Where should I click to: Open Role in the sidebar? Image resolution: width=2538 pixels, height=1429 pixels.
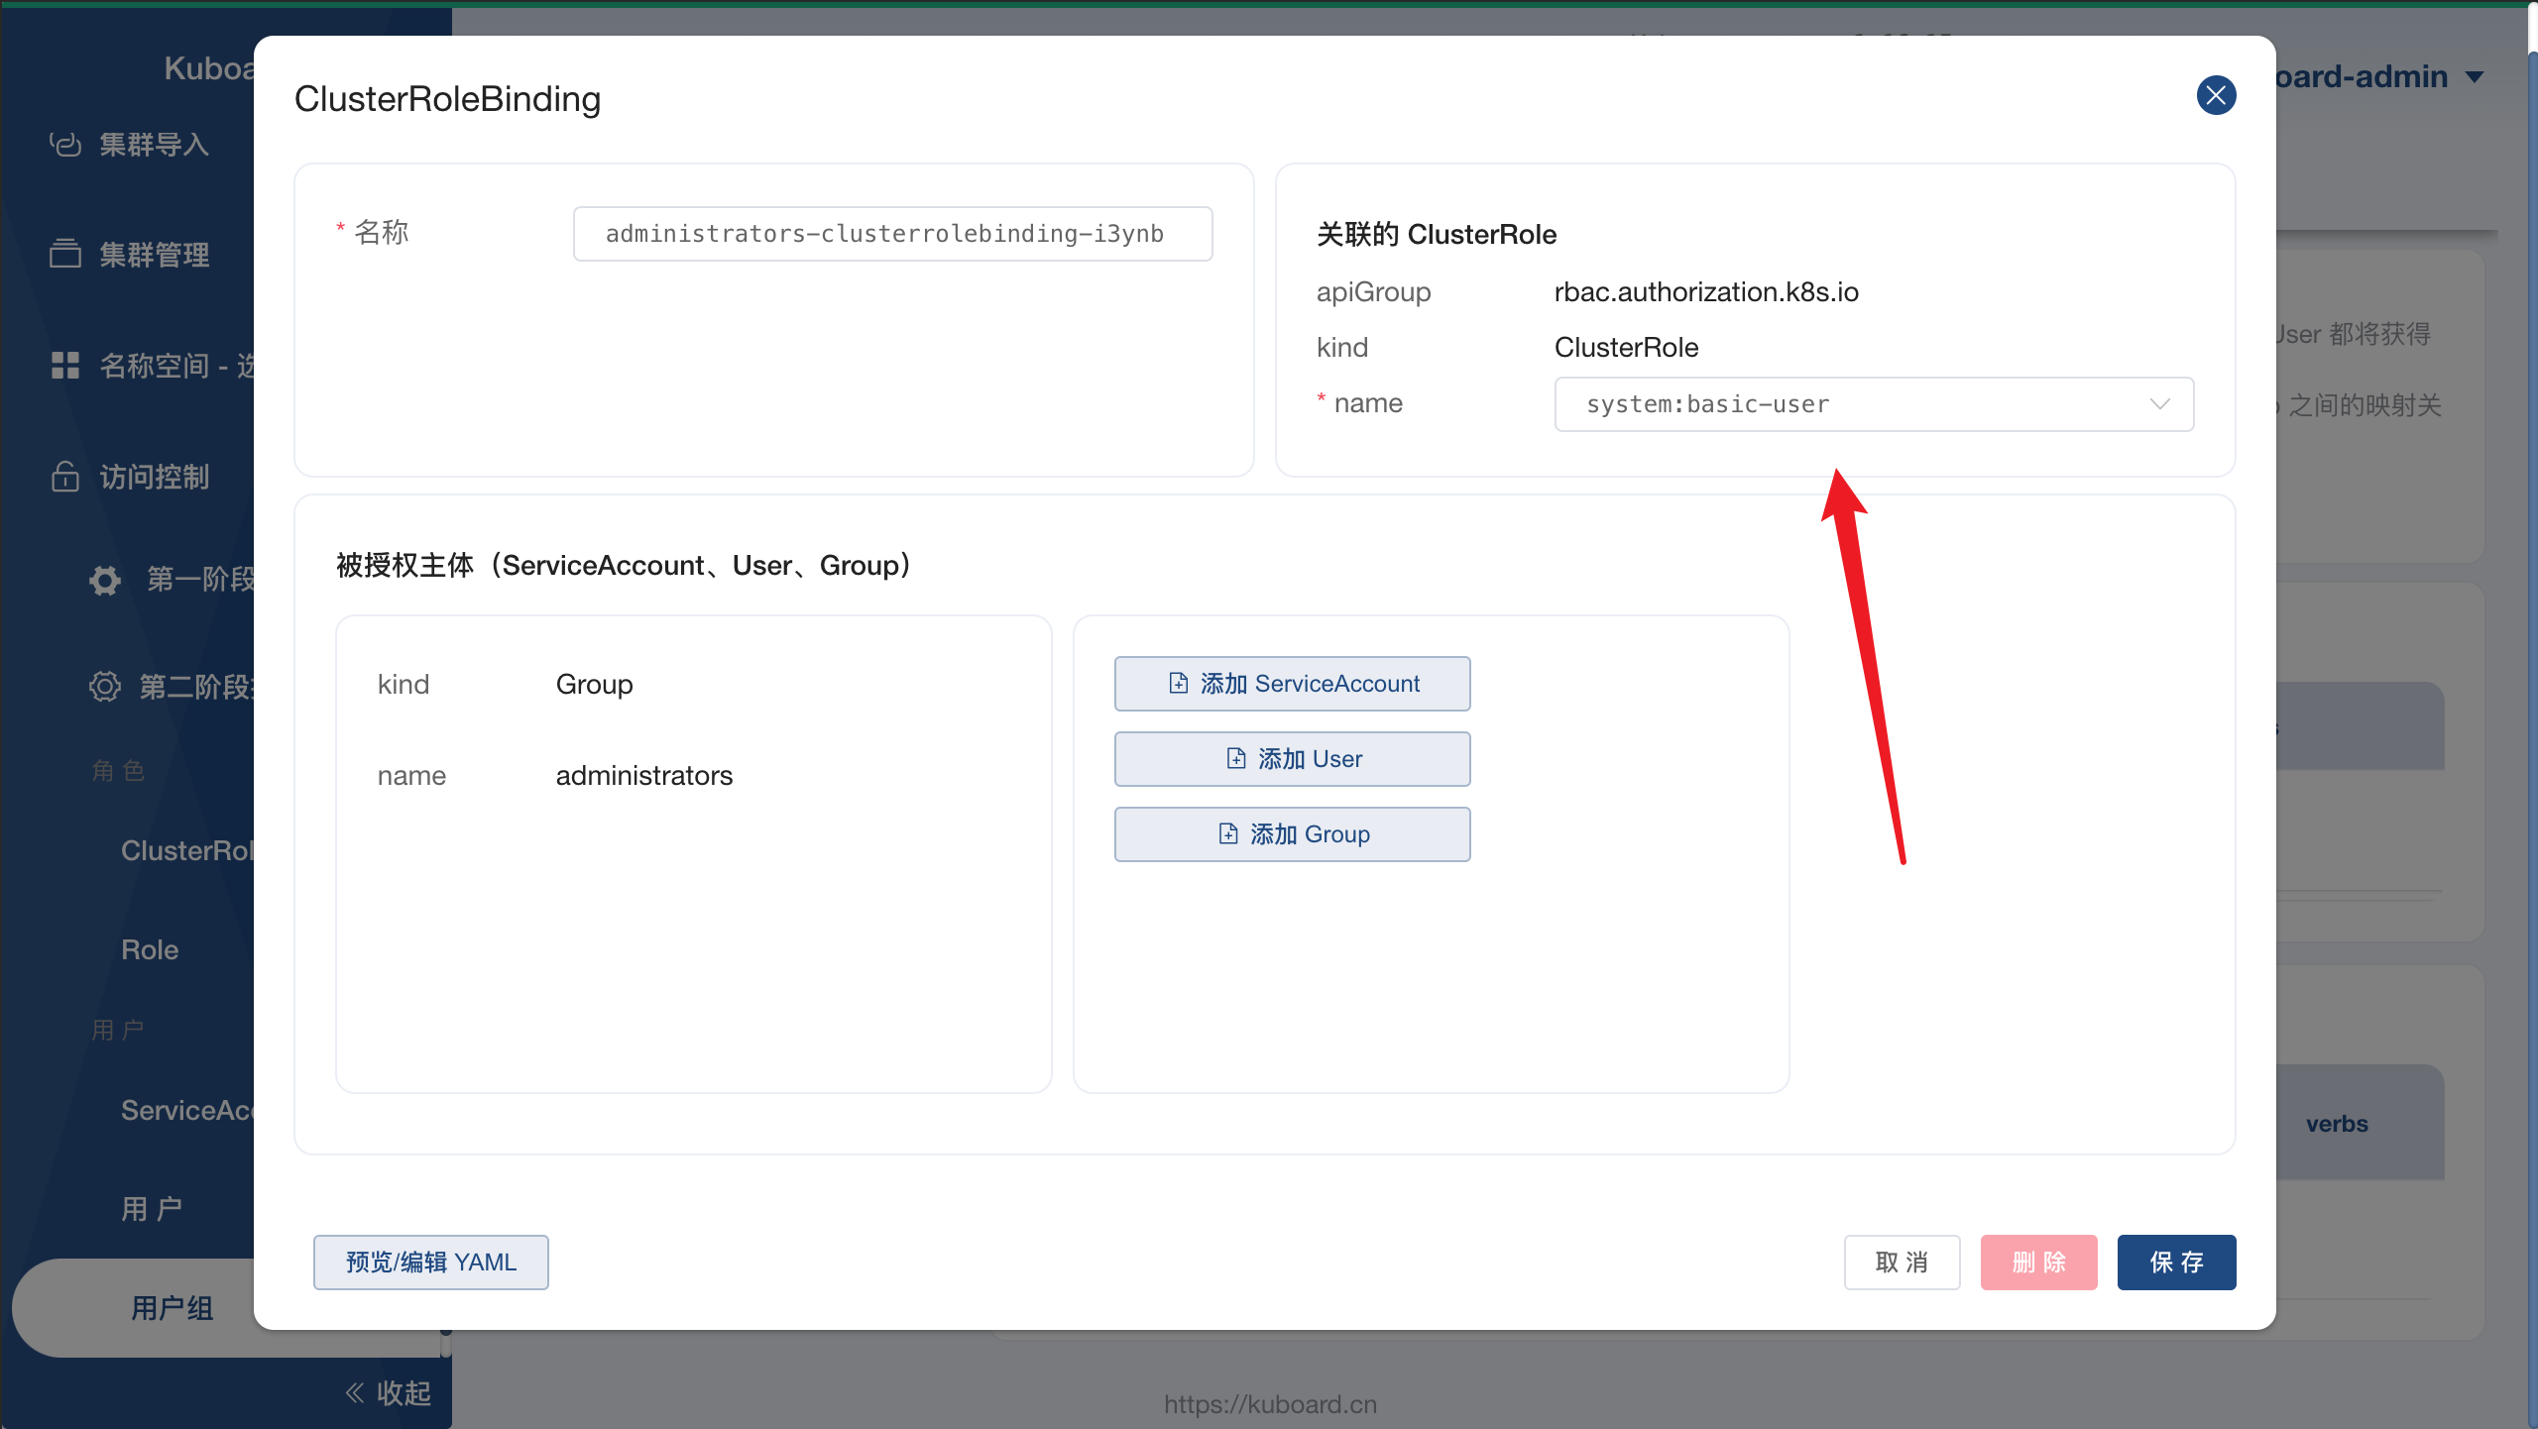[x=150, y=950]
